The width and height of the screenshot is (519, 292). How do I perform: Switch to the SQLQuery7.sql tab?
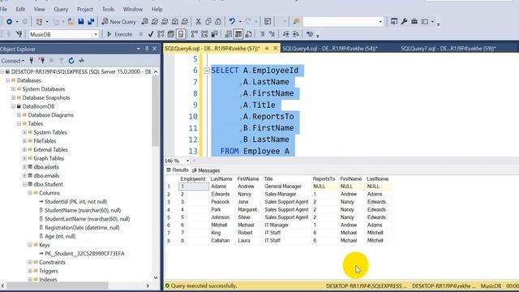(448, 49)
